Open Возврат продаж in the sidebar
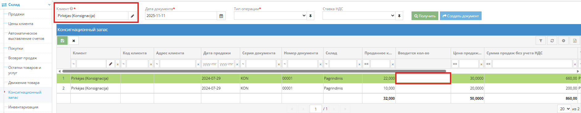581x113 pixels. click(x=23, y=58)
